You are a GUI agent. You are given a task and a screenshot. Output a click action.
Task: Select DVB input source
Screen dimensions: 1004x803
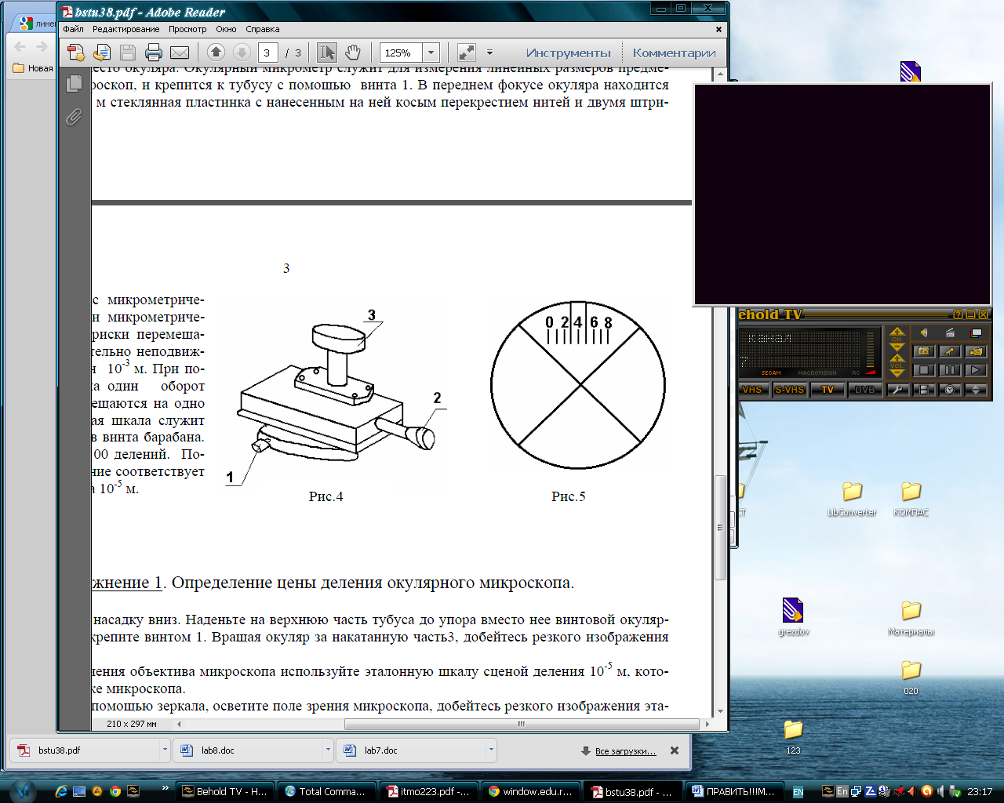864,390
